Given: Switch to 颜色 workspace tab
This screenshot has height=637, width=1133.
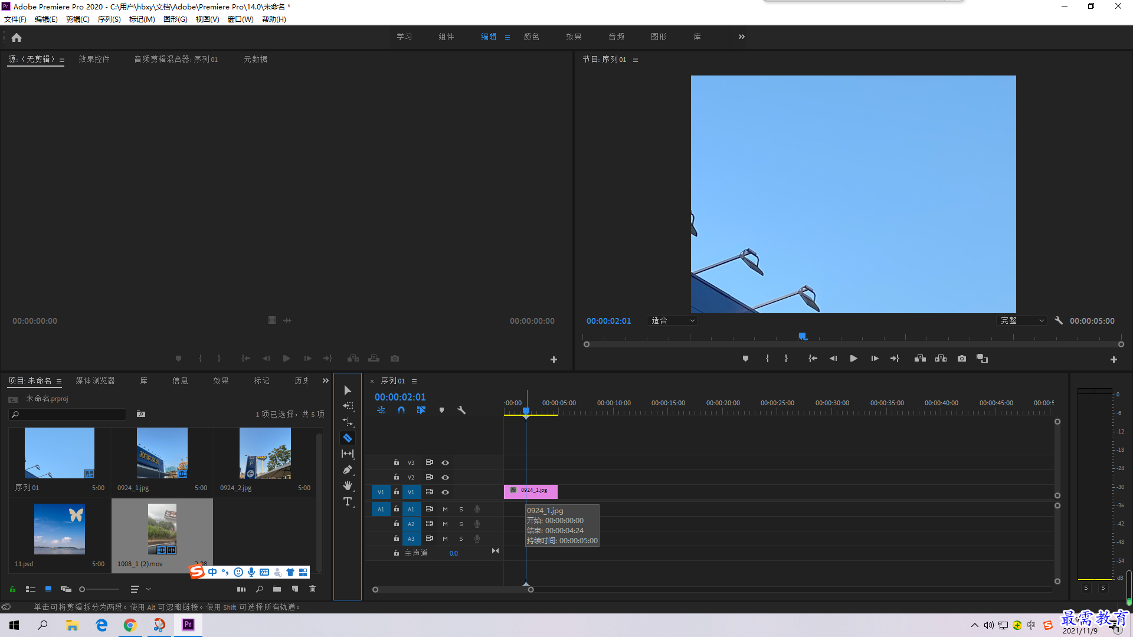Looking at the screenshot, I should point(532,37).
